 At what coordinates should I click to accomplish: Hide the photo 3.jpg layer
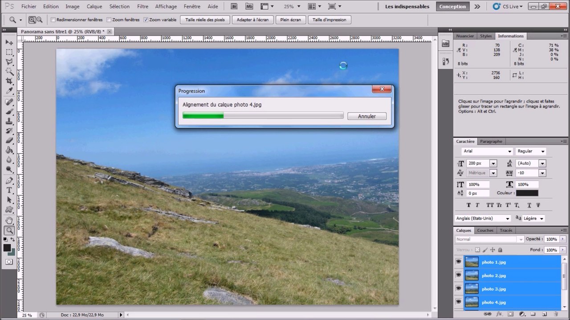pyautogui.click(x=458, y=289)
